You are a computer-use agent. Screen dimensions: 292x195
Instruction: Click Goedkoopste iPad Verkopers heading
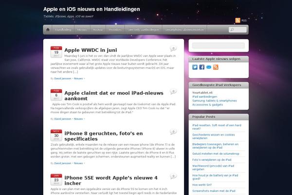pos(217,85)
